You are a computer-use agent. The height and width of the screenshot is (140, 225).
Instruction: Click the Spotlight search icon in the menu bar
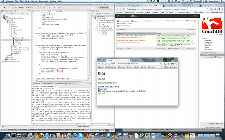223,1
